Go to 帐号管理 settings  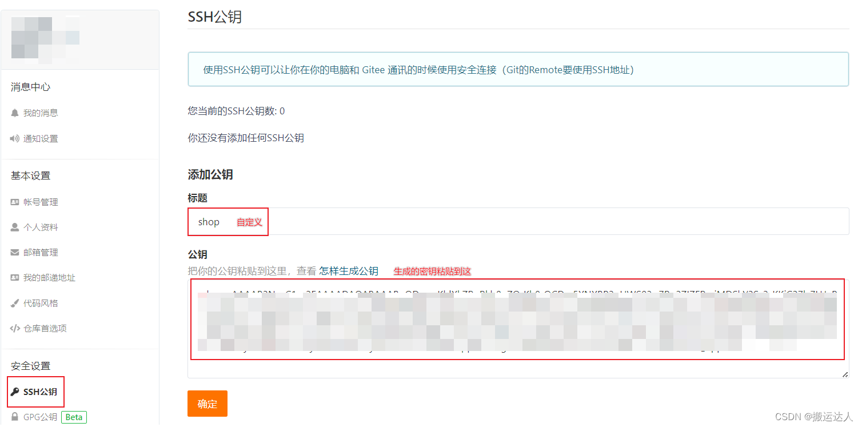[41, 202]
